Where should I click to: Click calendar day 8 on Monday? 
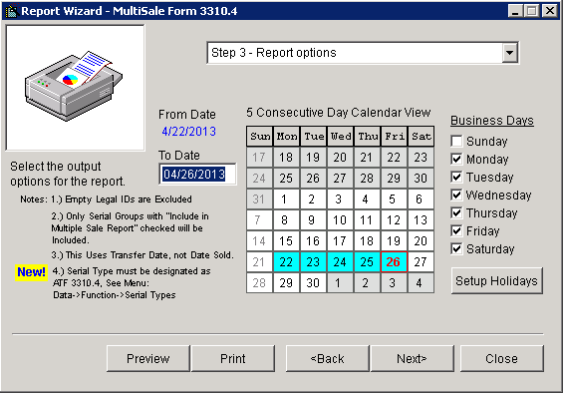tap(286, 220)
